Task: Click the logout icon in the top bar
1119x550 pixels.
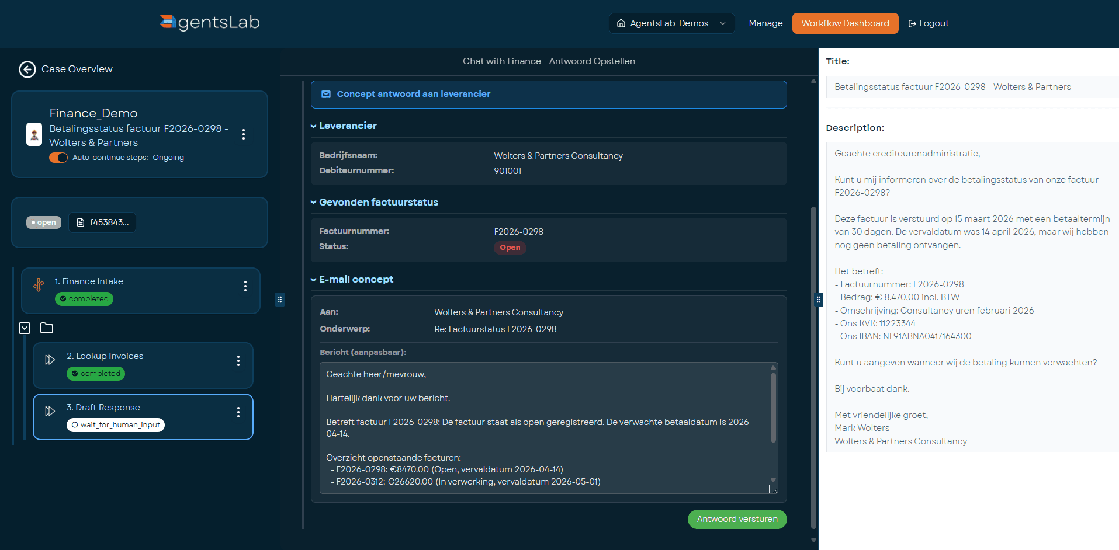Action: [x=912, y=23]
